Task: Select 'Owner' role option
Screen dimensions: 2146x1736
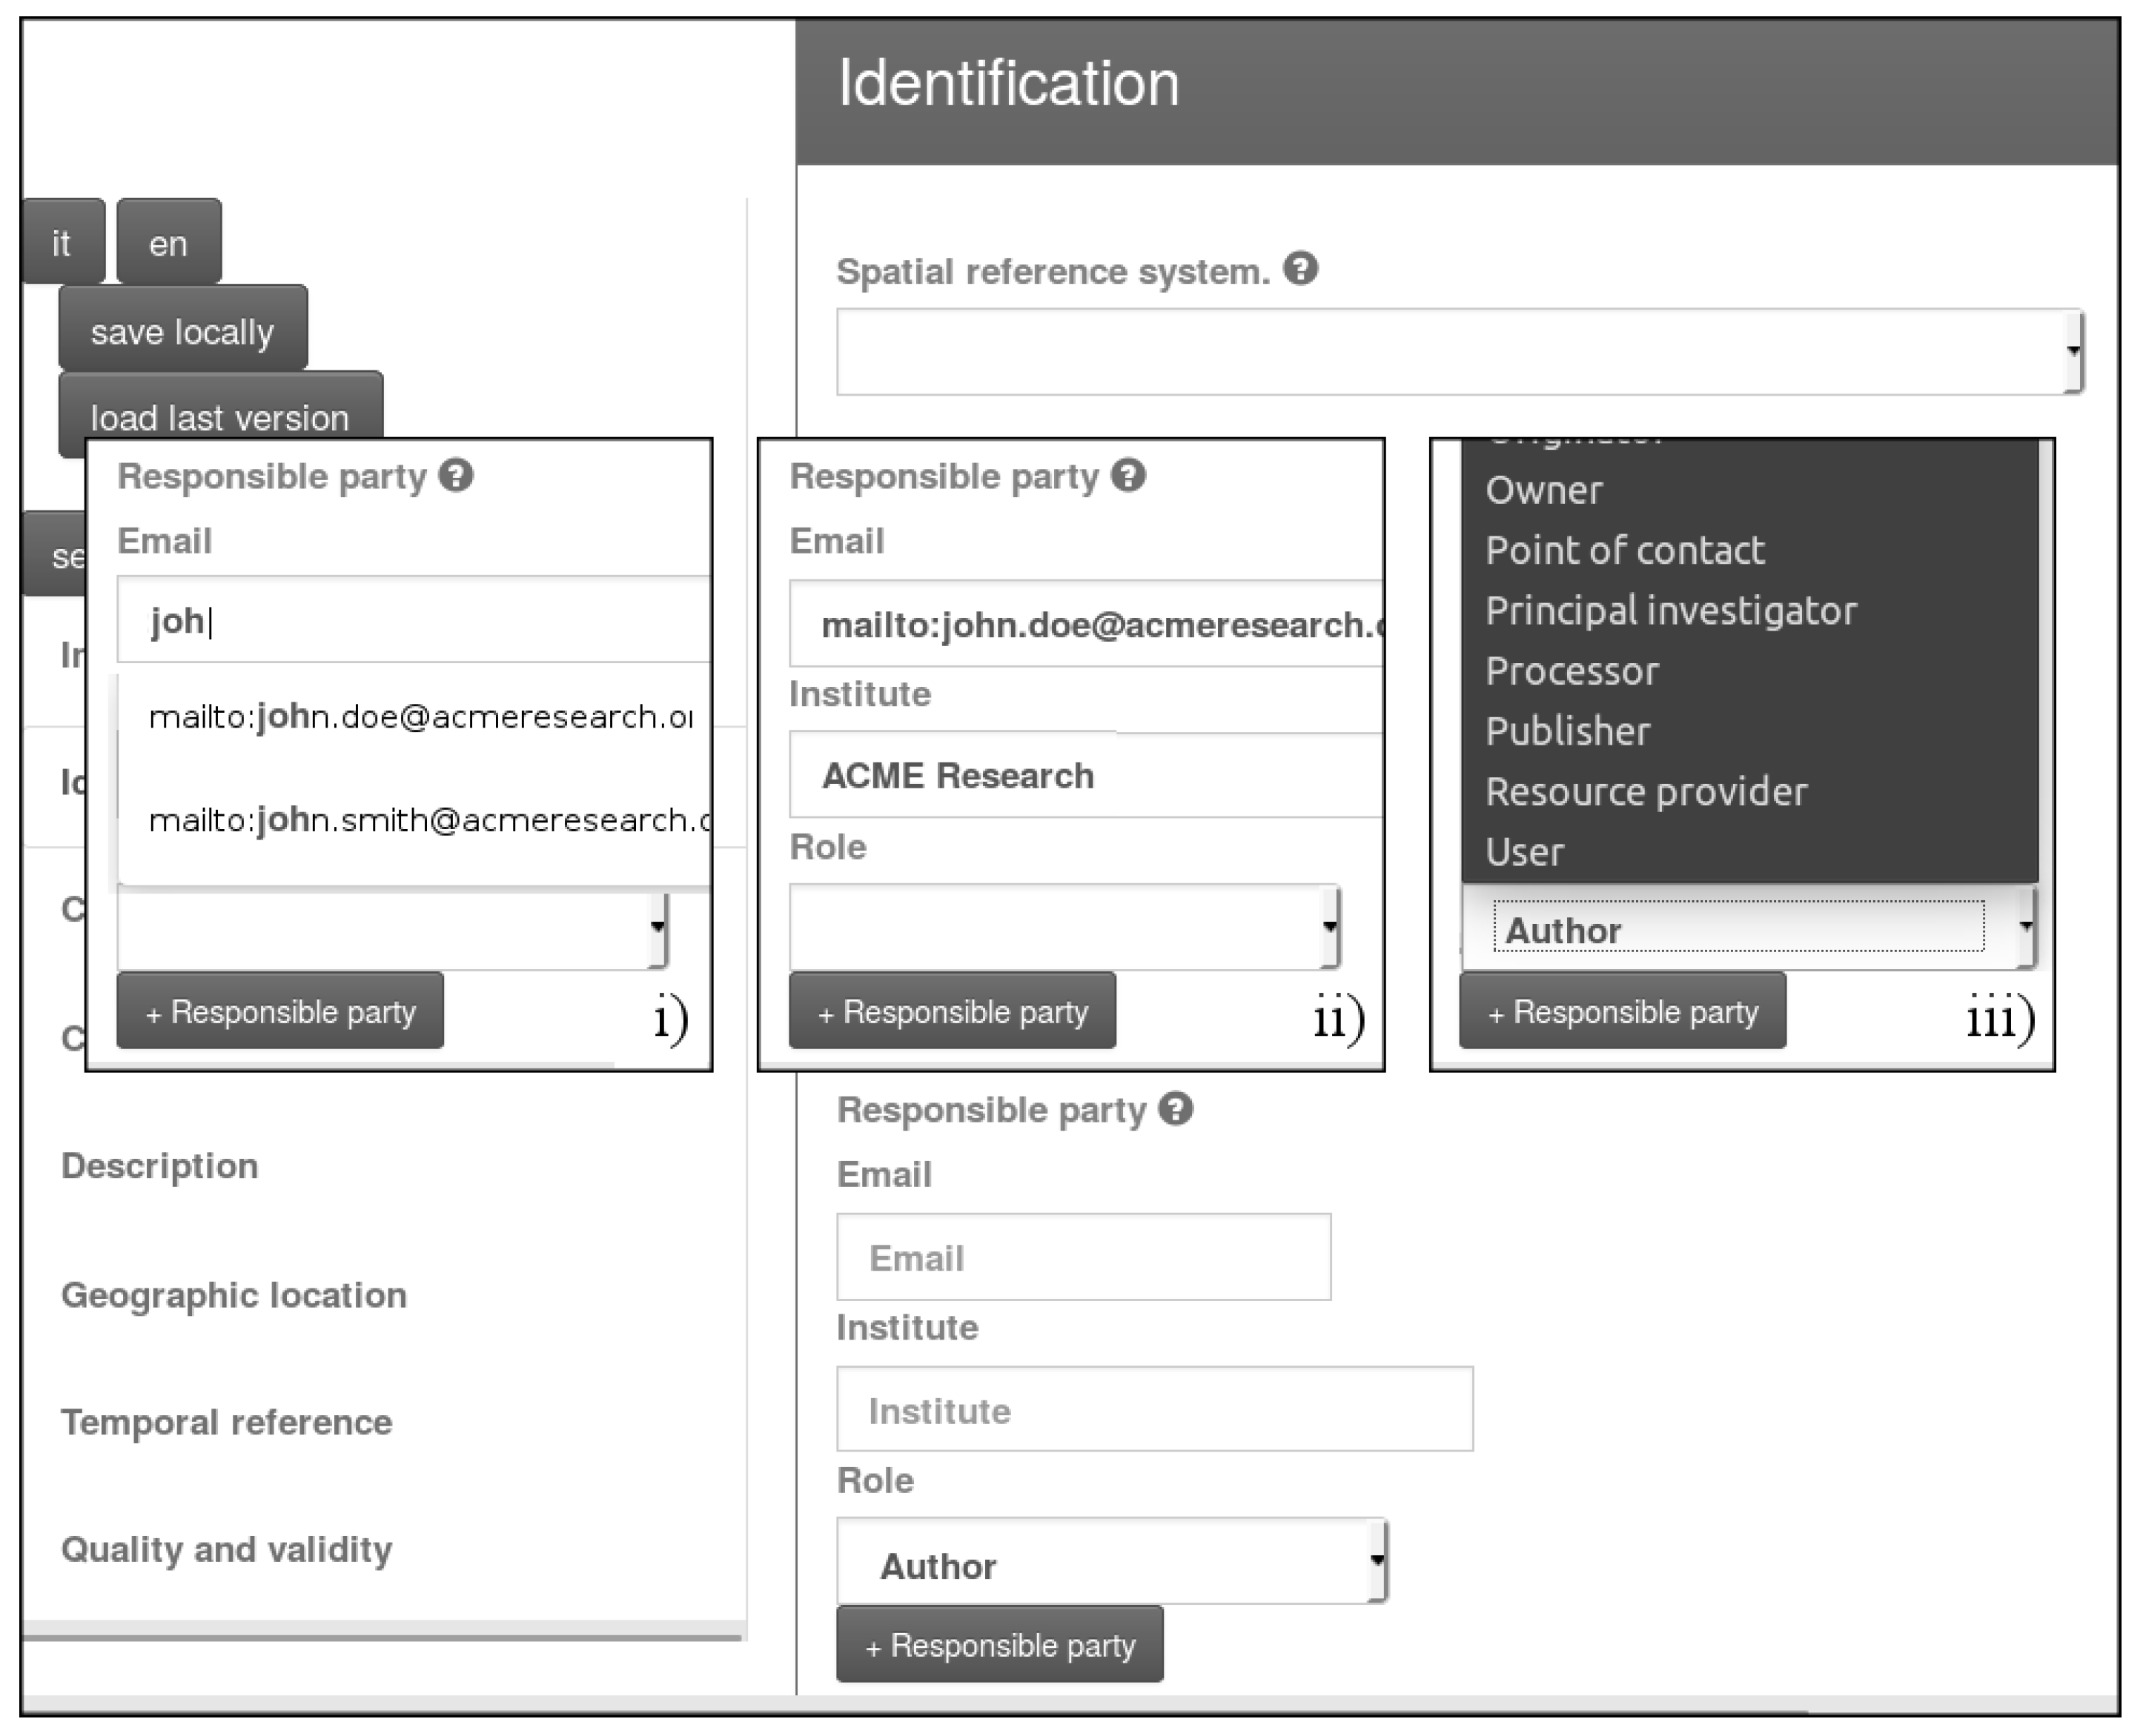Action: pos(1749,490)
